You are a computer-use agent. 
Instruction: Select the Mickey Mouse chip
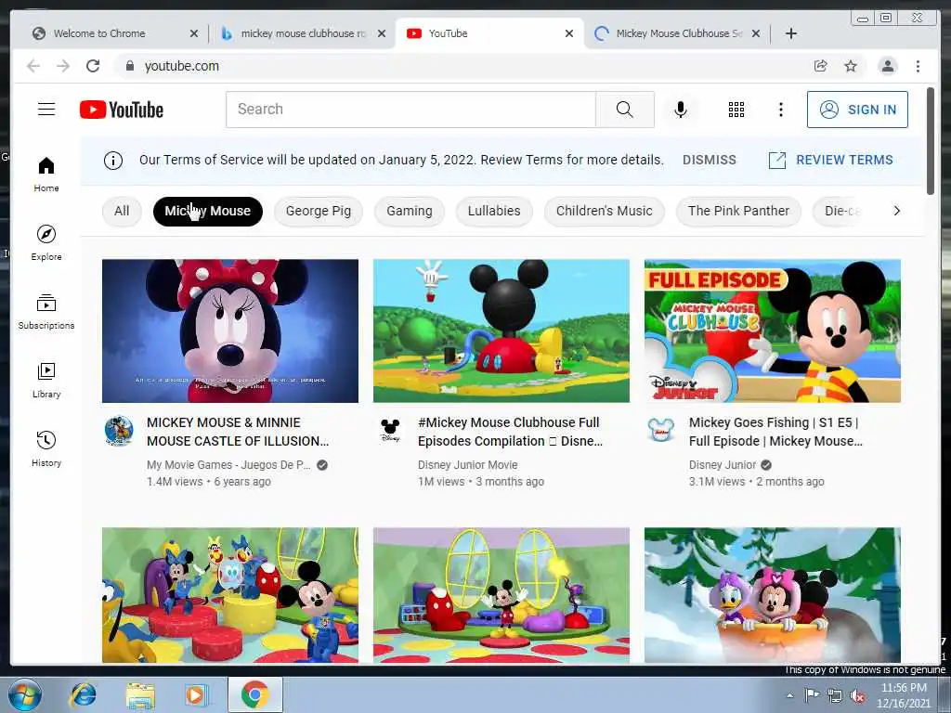tap(207, 211)
